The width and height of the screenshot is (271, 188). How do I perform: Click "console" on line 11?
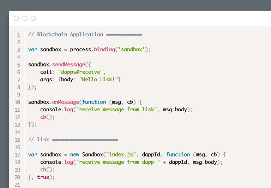51,110
